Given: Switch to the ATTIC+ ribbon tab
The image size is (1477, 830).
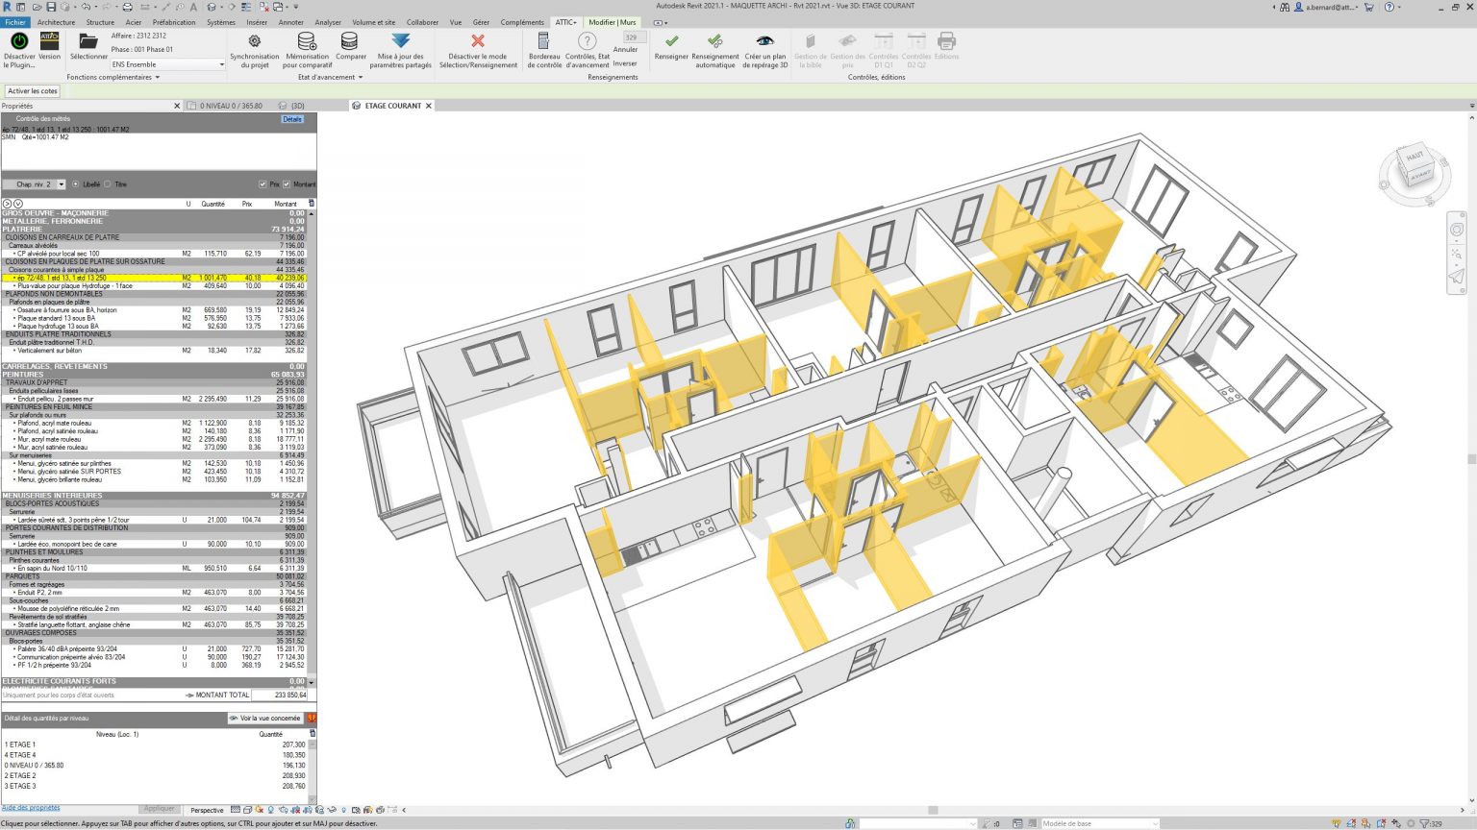Looking at the screenshot, I should point(566,22).
